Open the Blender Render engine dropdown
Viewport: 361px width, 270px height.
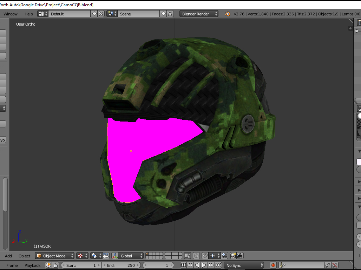(199, 14)
